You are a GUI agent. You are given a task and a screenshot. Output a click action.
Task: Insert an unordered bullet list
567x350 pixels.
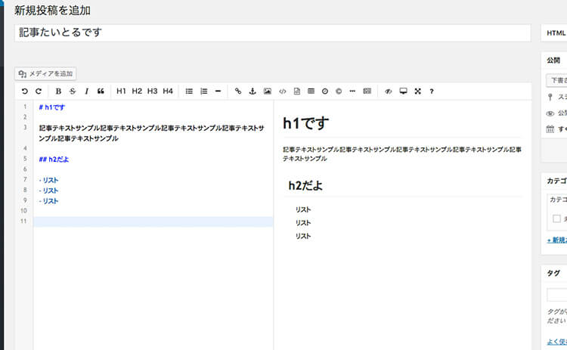(x=189, y=91)
